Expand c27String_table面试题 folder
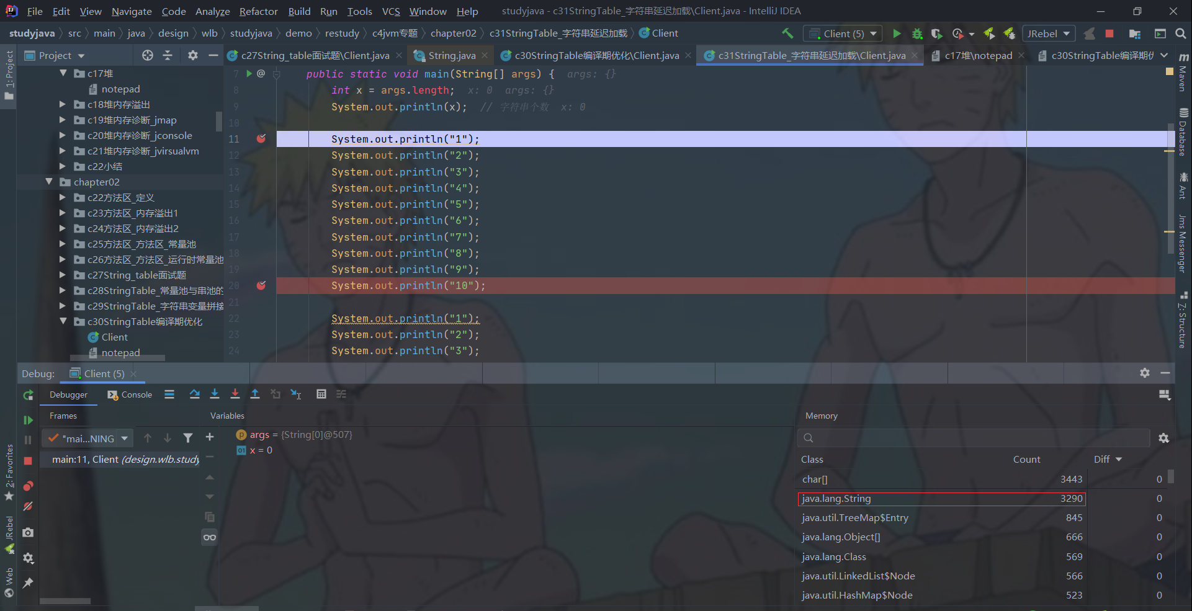 click(62, 275)
